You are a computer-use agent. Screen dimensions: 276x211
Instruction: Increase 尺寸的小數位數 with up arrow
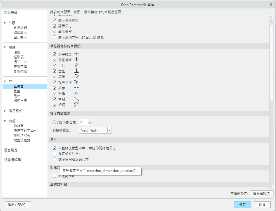tap(90, 121)
